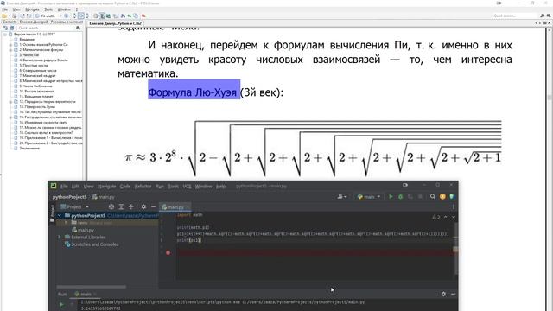Open Project panel settings gear
Image resolution: width=553 pixels, height=311 pixels.
point(143,207)
